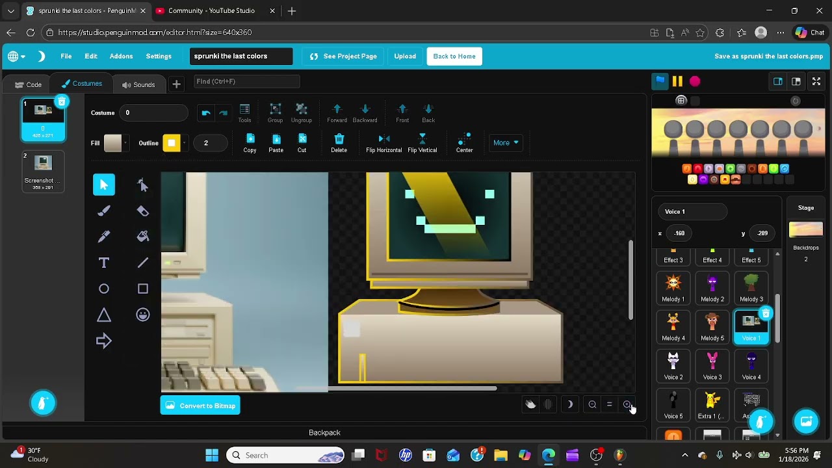Click the green flag to start
Viewport: 832px width, 468px height.
tap(660, 81)
